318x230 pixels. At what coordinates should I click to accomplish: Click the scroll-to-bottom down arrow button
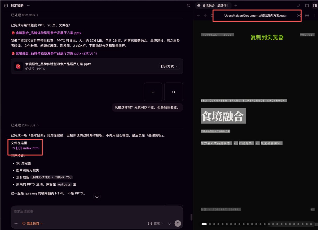pyautogui.click(x=97, y=196)
